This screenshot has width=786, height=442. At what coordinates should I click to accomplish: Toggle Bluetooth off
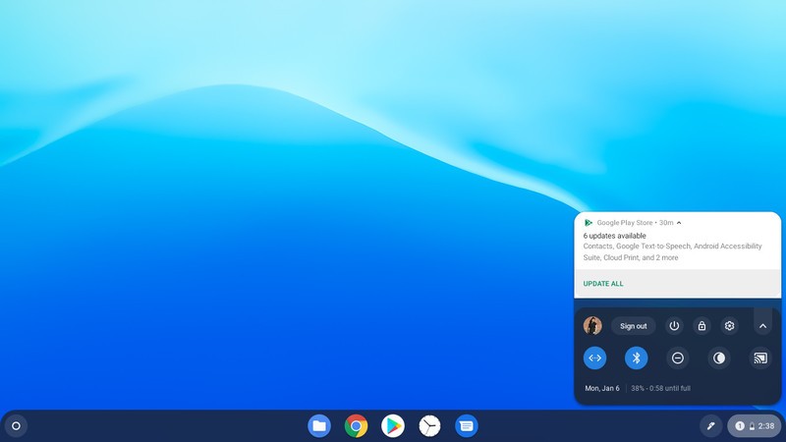click(636, 358)
